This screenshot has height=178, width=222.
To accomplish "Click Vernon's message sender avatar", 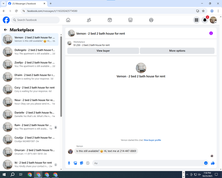I will [x=70, y=151].
